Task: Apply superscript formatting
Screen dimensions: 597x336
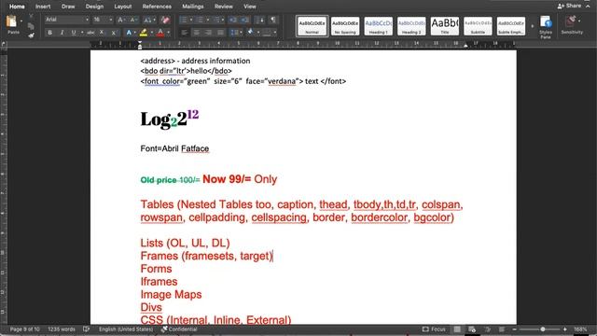Action: pyautogui.click(x=114, y=33)
